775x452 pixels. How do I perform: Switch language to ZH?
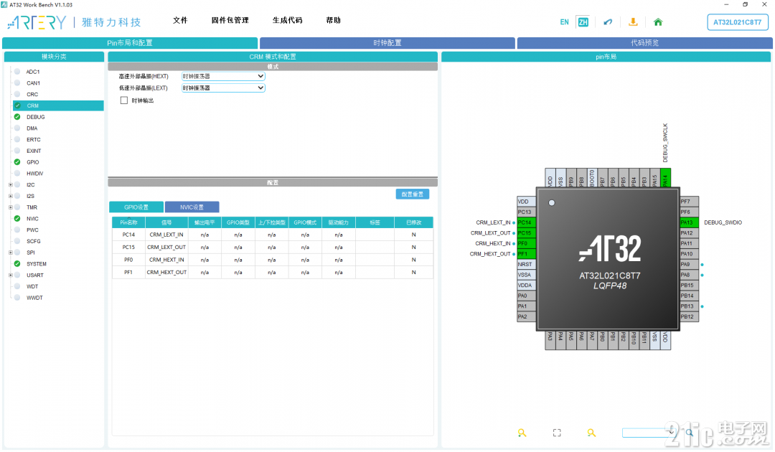(x=583, y=22)
